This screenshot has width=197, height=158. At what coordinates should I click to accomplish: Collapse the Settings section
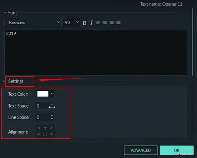click(x=5, y=81)
